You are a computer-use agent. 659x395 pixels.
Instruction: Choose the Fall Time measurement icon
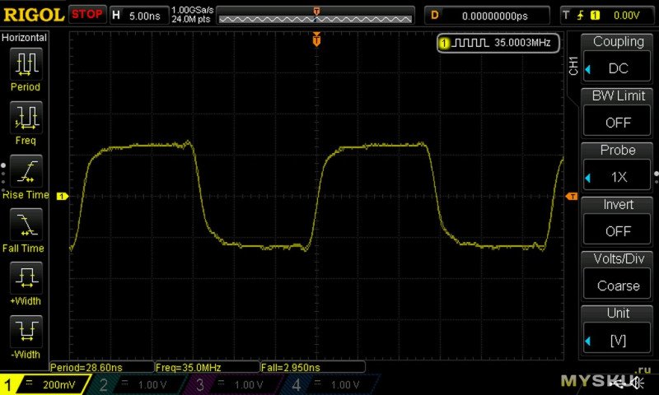[x=26, y=225]
